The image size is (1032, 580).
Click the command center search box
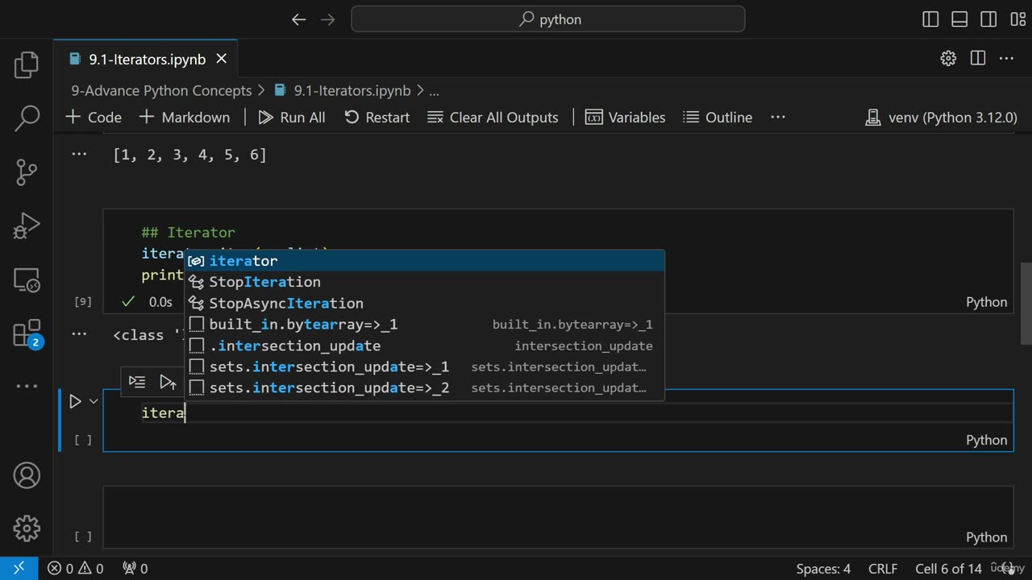coord(548,19)
